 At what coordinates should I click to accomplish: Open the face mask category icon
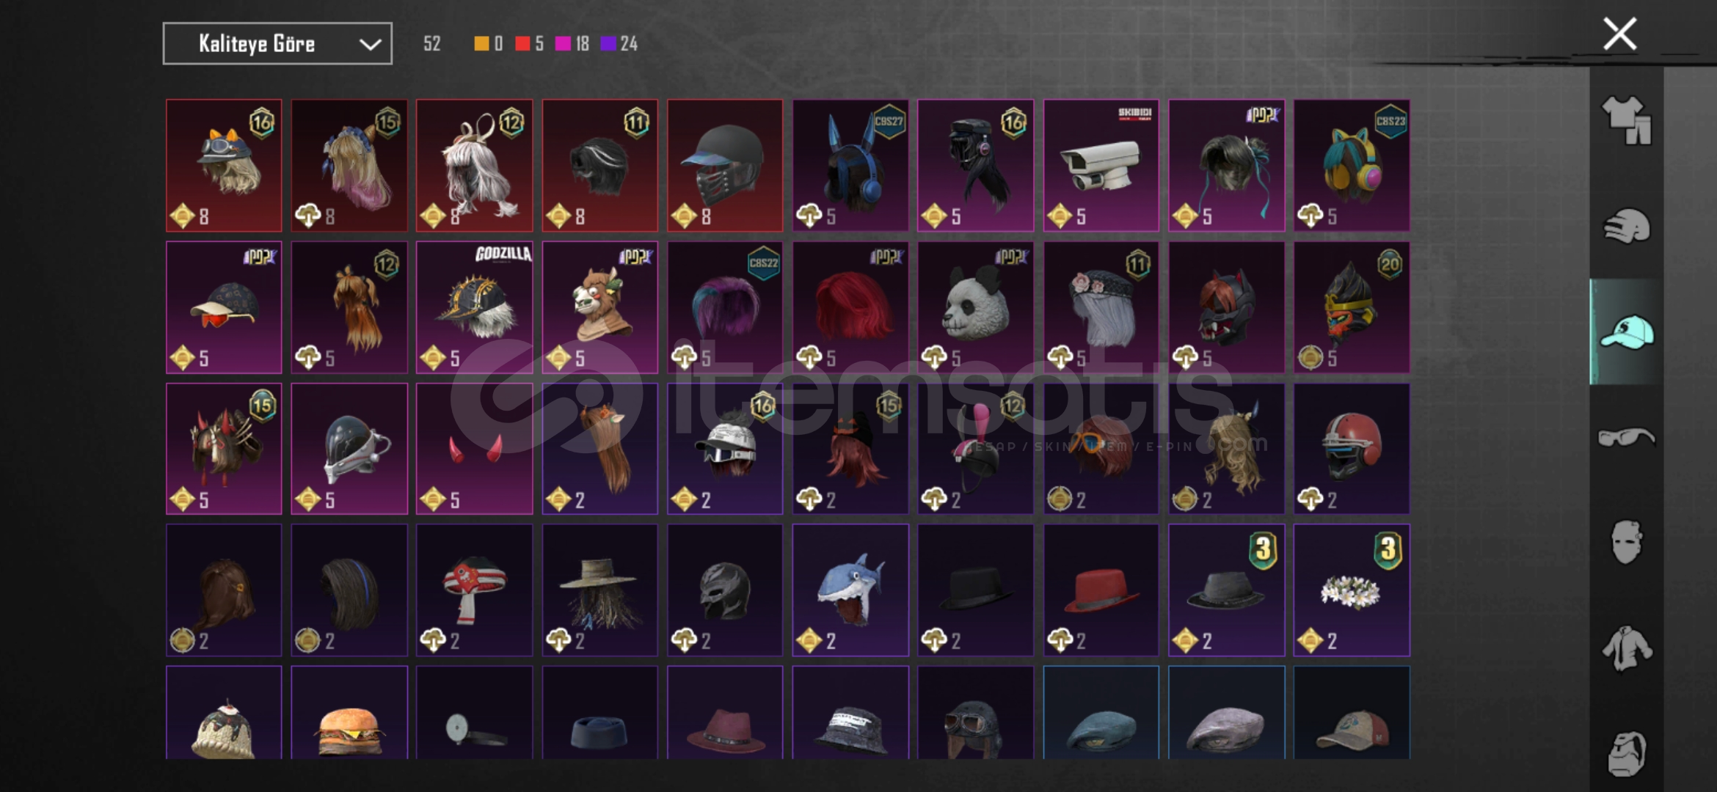pyautogui.click(x=1626, y=542)
